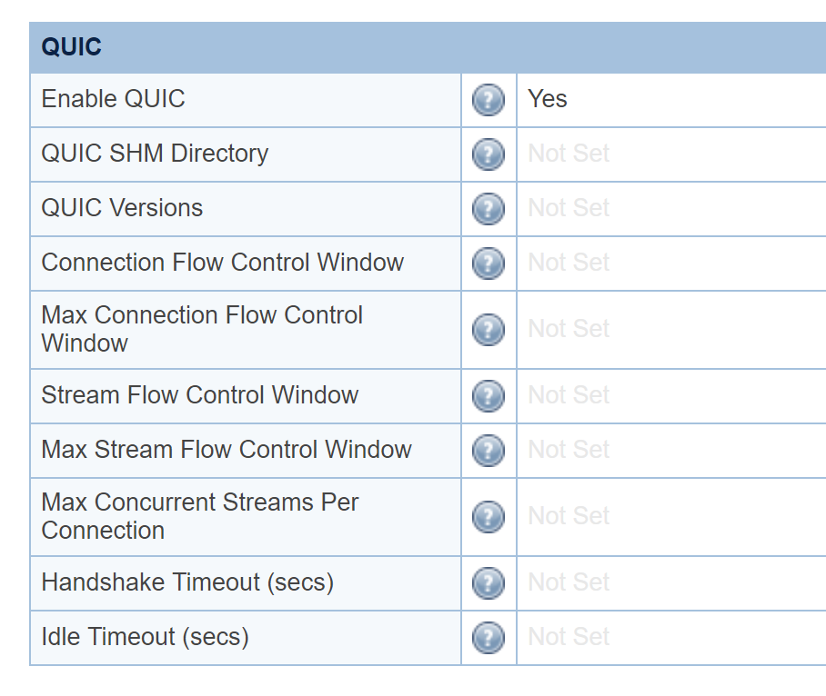Show help for Handshake Timeout (secs)
The height and width of the screenshot is (696, 826).
click(489, 582)
